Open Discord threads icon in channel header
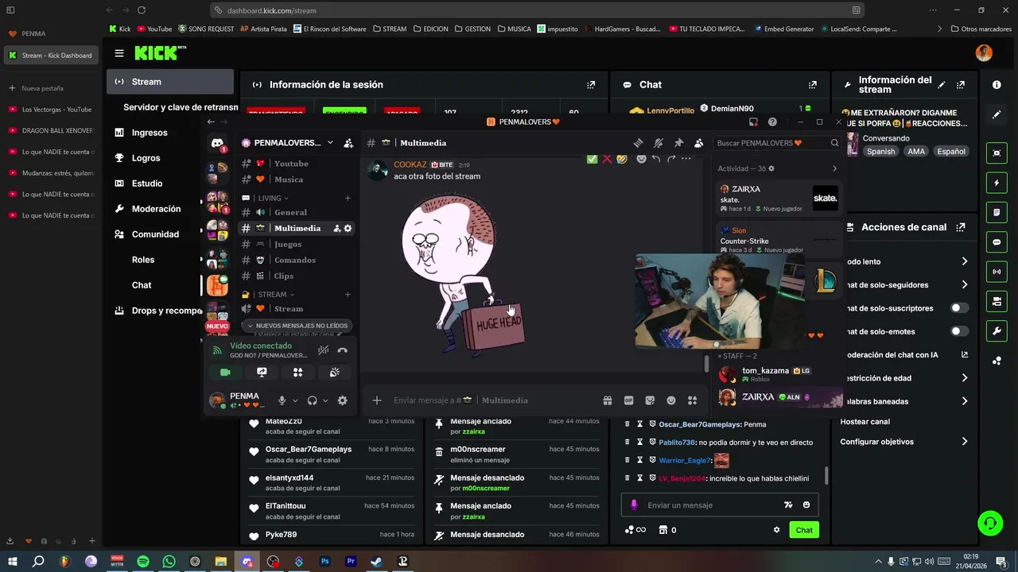The image size is (1018, 572). click(638, 143)
